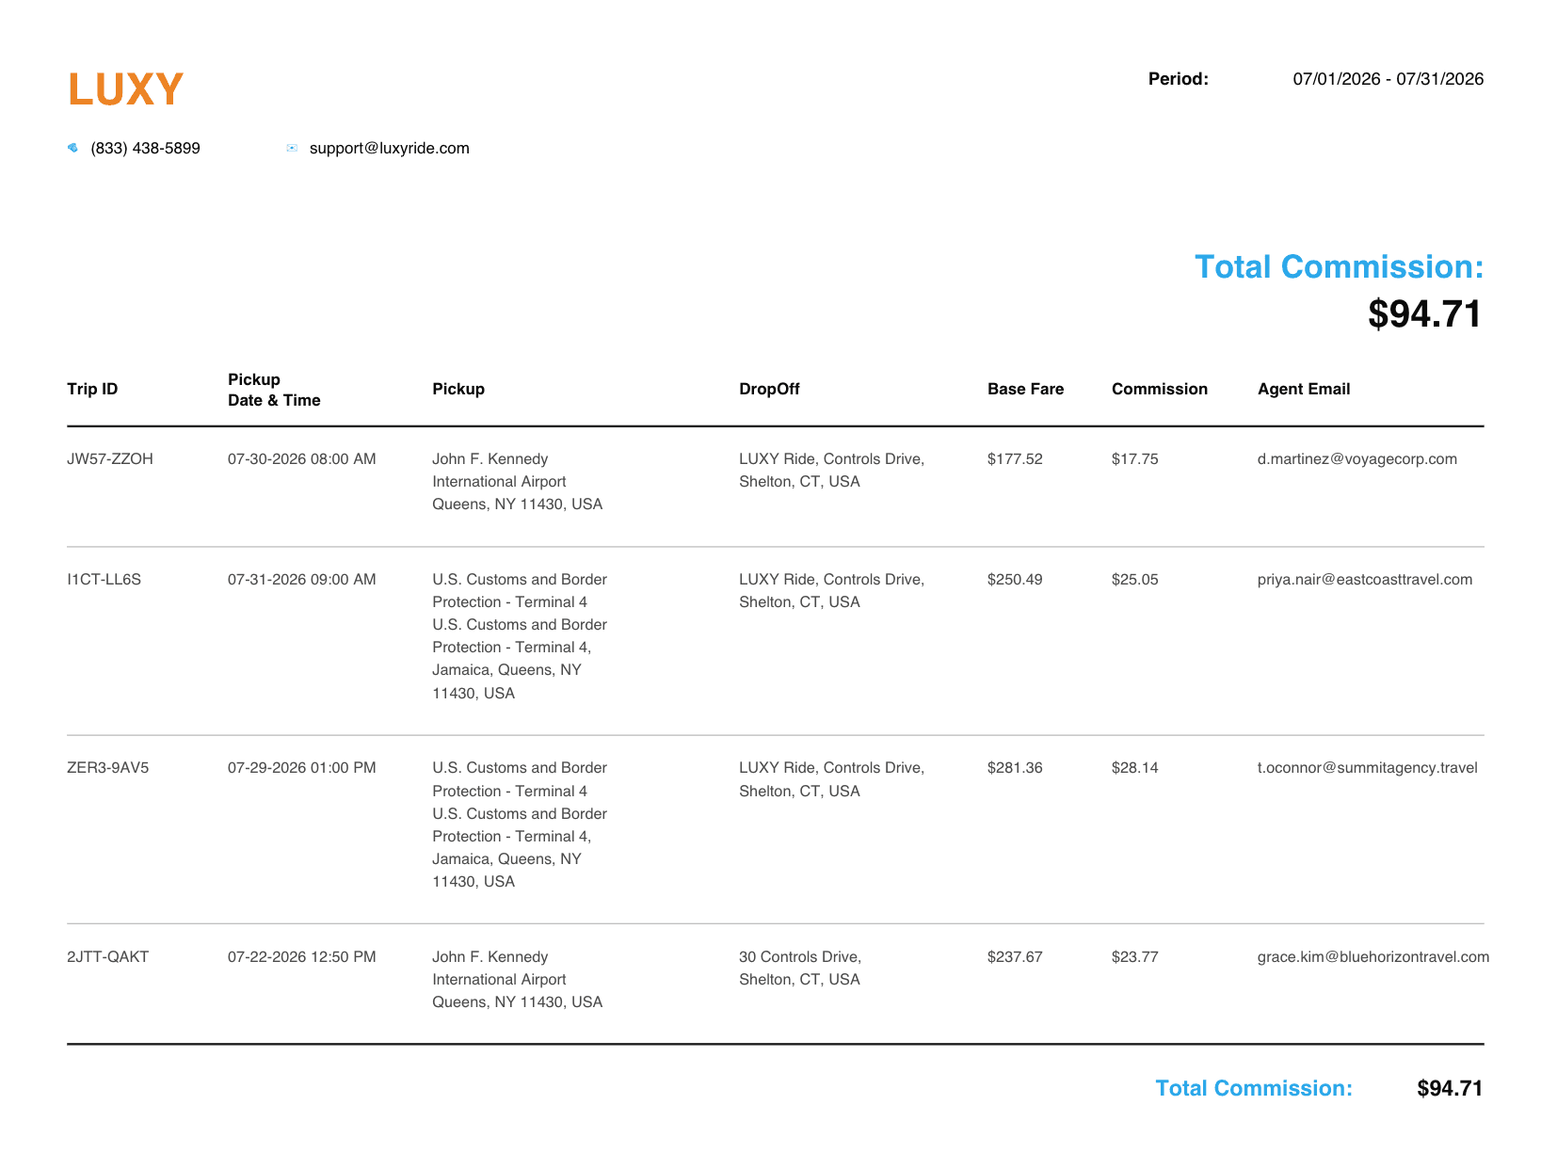Click the Agent Email column header
1557x1169 pixels.
tap(1304, 389)
